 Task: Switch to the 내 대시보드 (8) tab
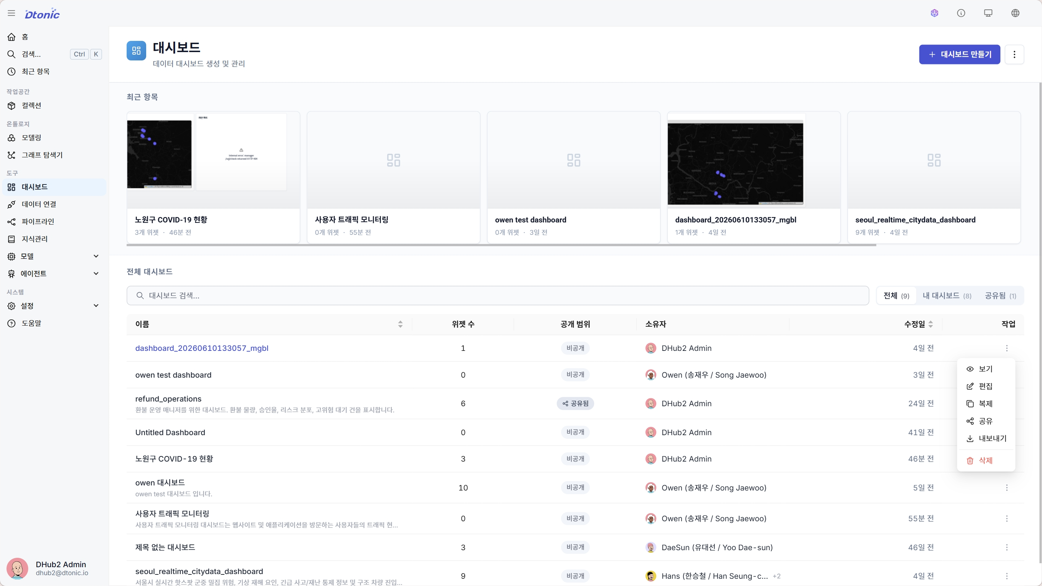click(946, 296)
